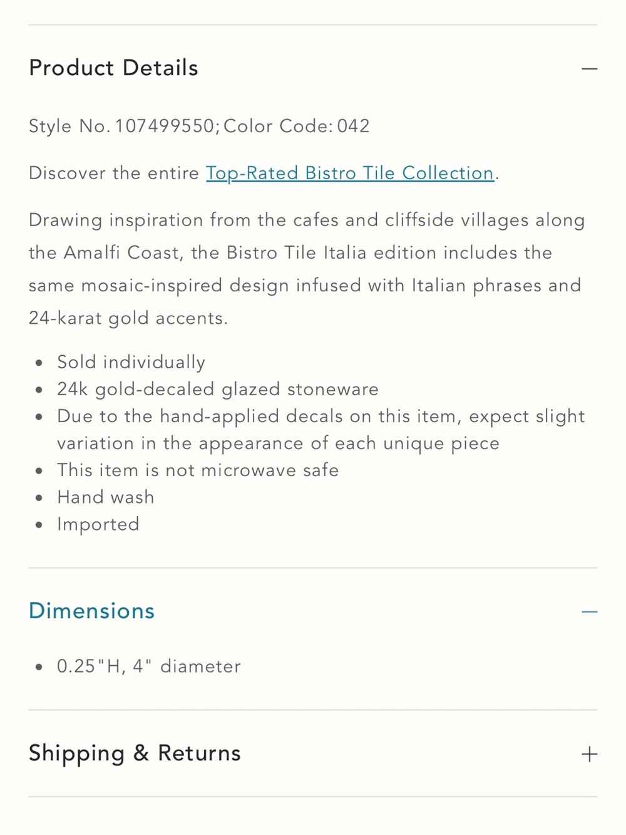This screenshot has height=835, width=626.
Task: Select the 'Hand wash' care instruction
Action: 105,497
